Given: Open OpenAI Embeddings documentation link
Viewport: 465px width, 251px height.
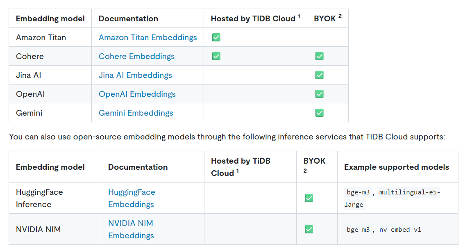Looking at the screenshot, I should (137, 94).
